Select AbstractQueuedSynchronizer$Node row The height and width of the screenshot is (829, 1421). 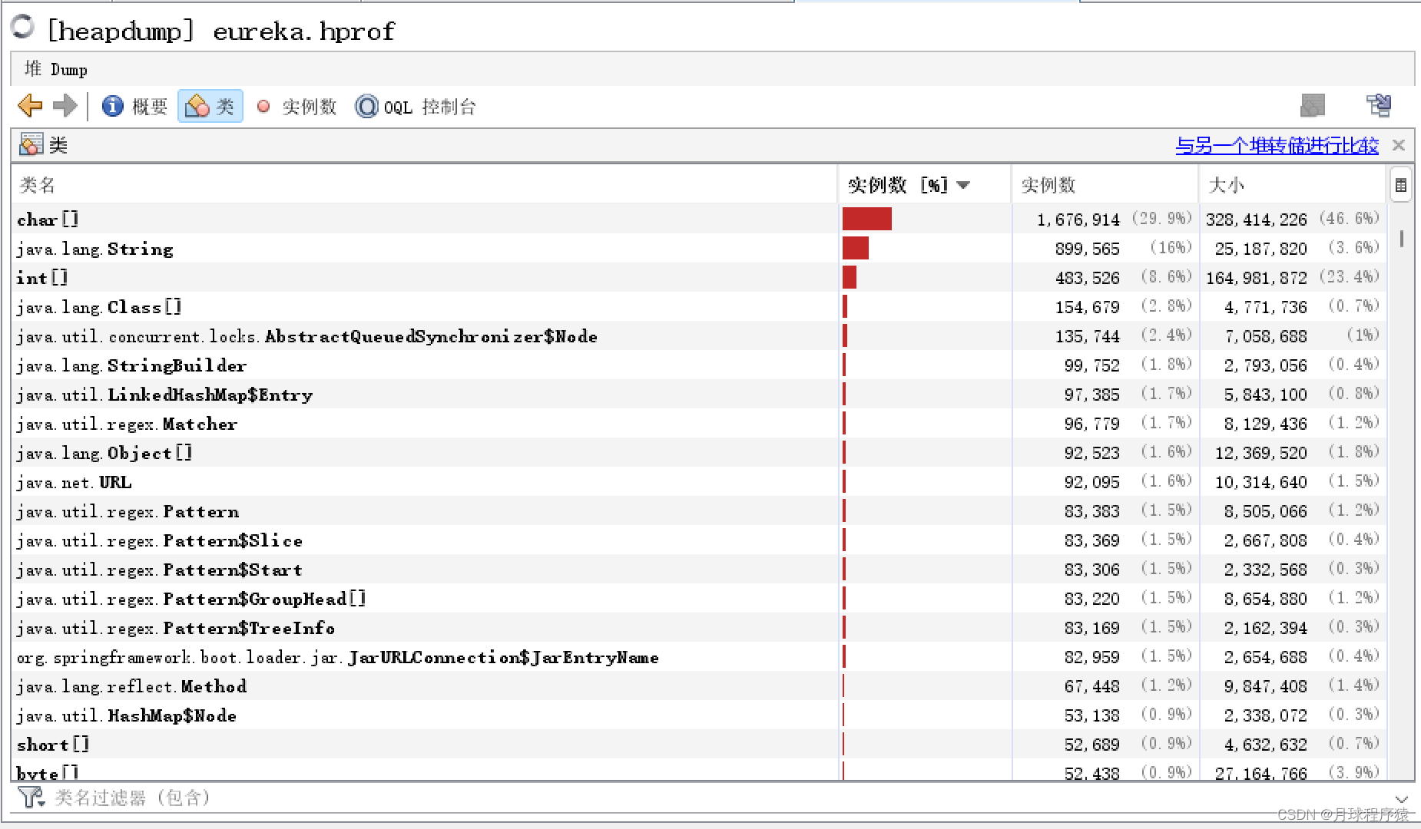tap(699, 335)
